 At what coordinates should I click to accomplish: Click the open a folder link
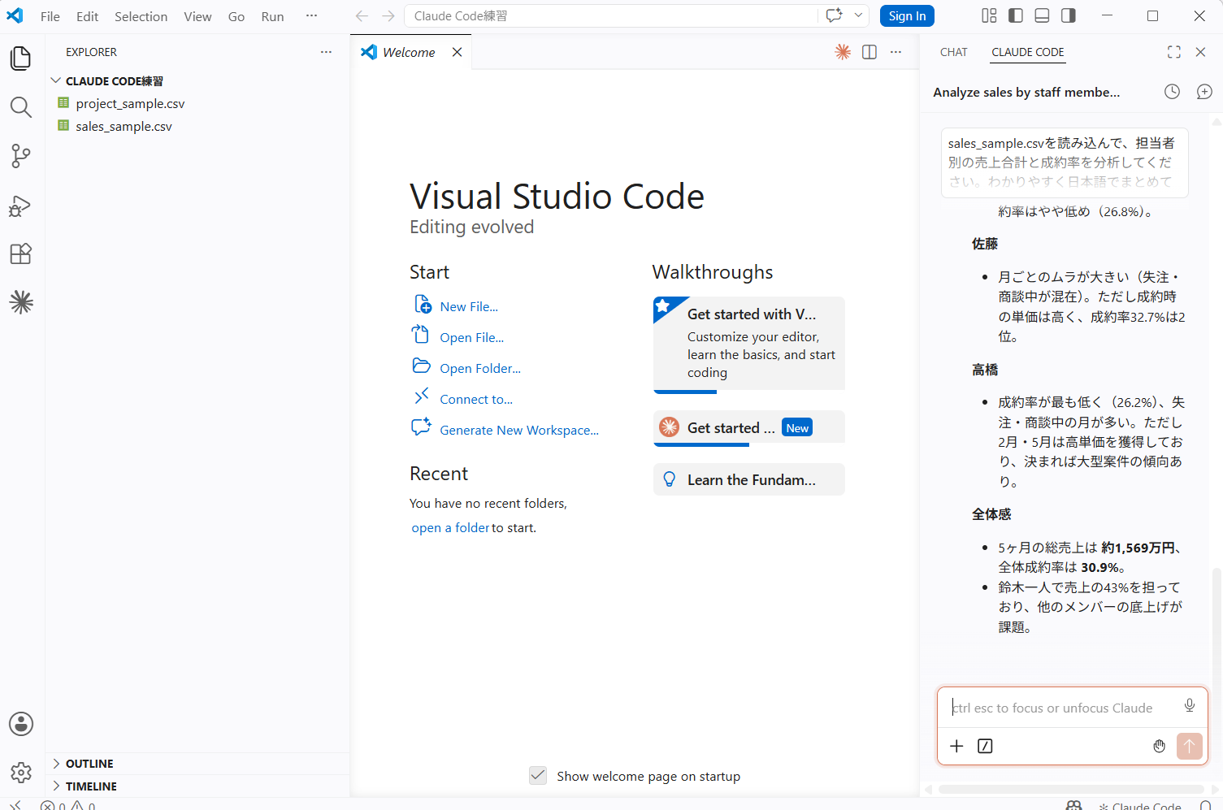pos(450,527)
